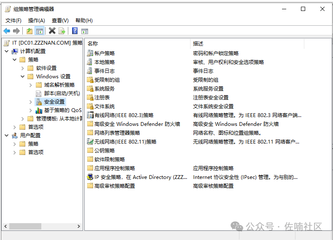
Task: Select the 公钥策略 item
Action: (x=105, y=150)
